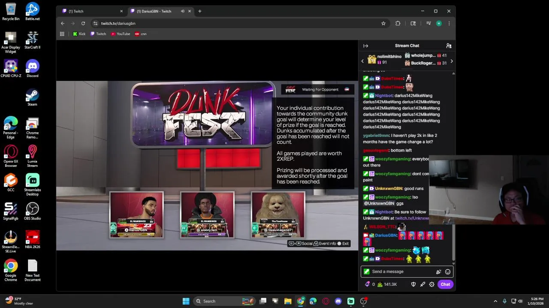
Task: Open clock showing 5:26 PM
Action: (537, 301)
